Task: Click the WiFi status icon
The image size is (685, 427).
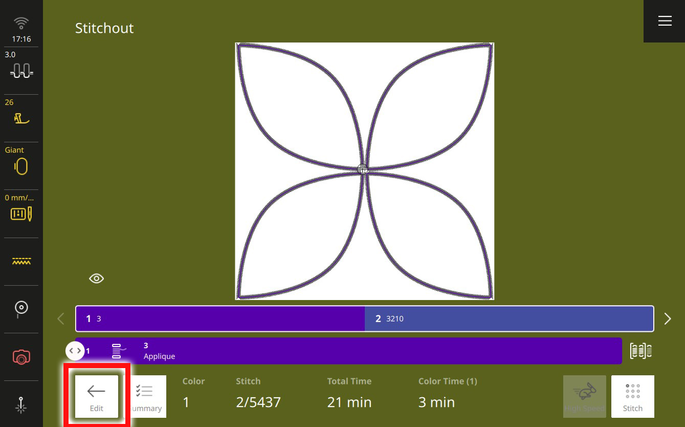Action: pyautogui.click(x=21, y=23)
